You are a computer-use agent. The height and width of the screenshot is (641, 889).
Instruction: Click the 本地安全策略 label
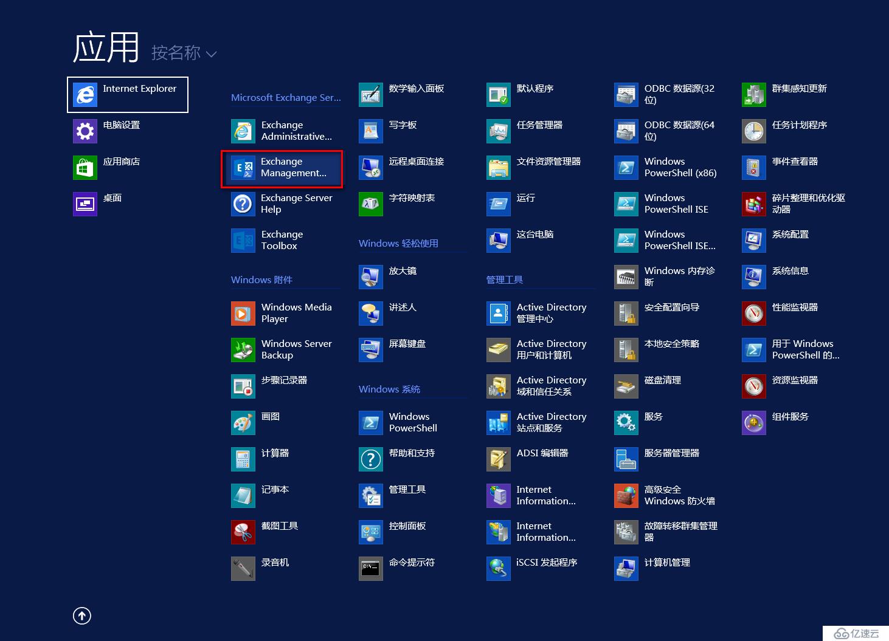point(672,344)
